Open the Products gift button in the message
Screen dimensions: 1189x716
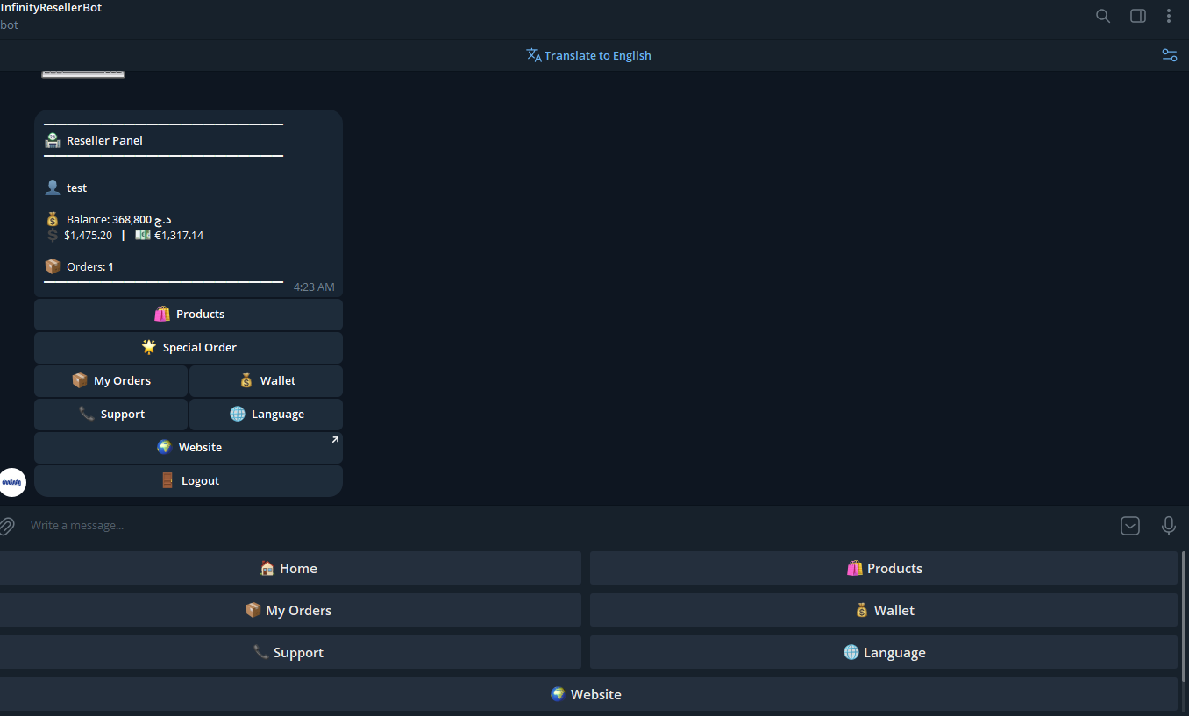pyautogui.click(x=189, y=314)
